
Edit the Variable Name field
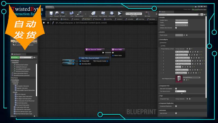[x=181, y=20]
